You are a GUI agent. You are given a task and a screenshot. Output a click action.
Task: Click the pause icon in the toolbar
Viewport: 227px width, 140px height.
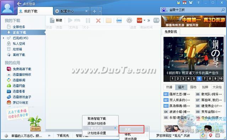click(88, 21)
